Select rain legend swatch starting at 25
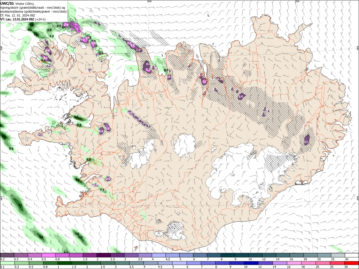359x269 pixels. (337, 263)
